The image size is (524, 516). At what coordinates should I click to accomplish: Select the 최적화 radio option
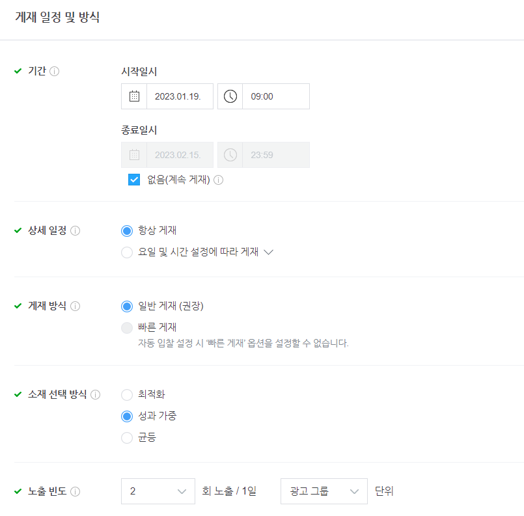[127, 395]
